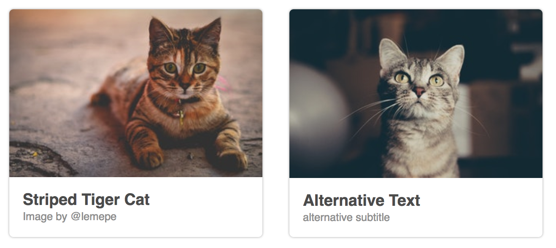
Task: Click the @lemepe photographer handle
Action: (93, 217)
